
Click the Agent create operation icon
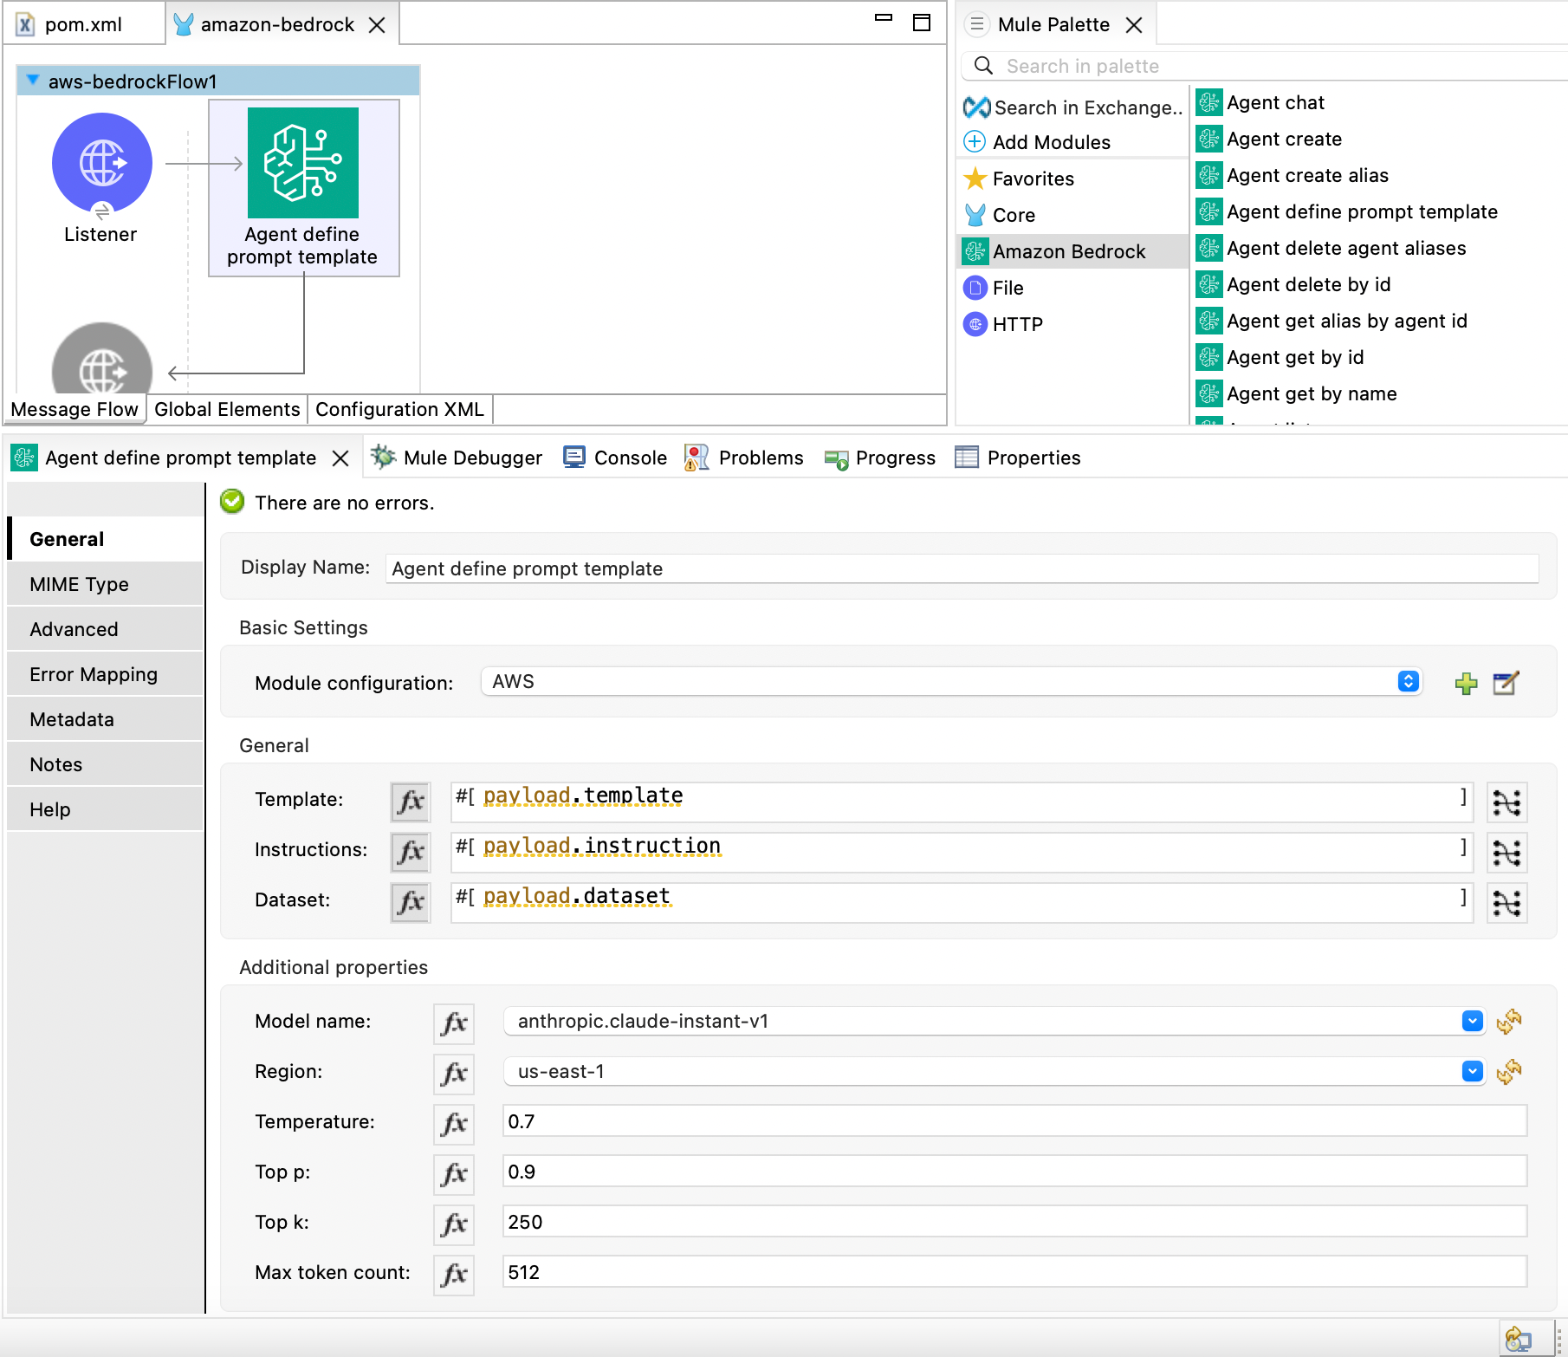pyautogui.click(x=1209, y=139)
